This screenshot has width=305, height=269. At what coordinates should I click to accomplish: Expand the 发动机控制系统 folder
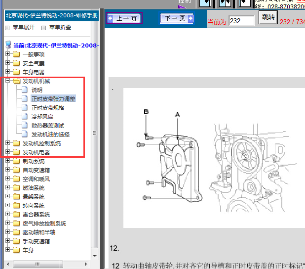coord(7,143)
